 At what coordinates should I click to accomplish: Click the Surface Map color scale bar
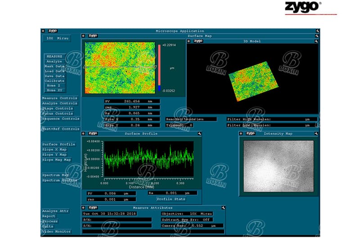[x=159, y=67]
